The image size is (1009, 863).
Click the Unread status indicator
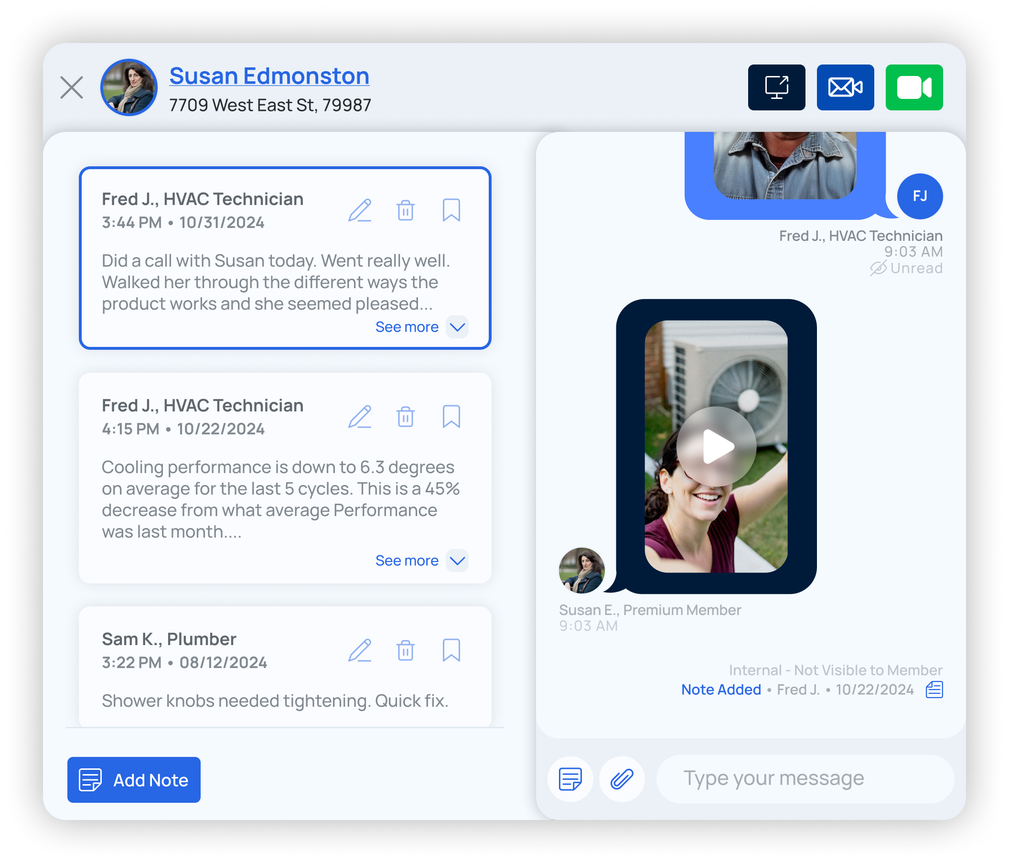[906, 269]
